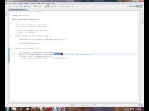Viewport: 149px width, 111px height.
Task: Click the Debug launch toolbar icon
Action: tap(21, 6)
